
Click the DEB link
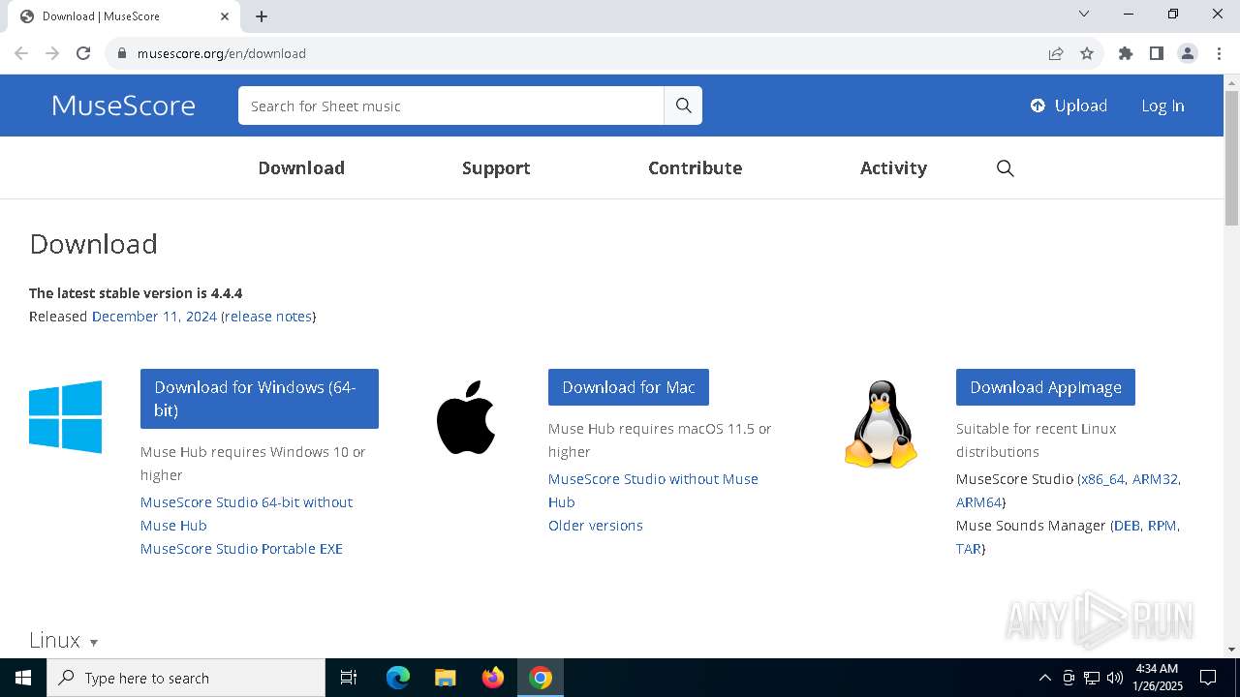[x=1127, y=526]
